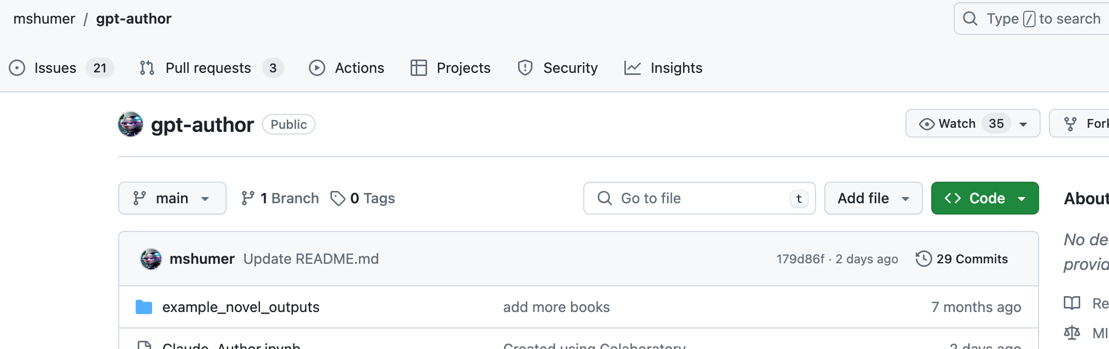Image resolution: width=1109 pixels, height=349 pixels.
Task: Click the mshumer avatar beside the commit message
Action: pyautogui.click(x=151, y=259)
